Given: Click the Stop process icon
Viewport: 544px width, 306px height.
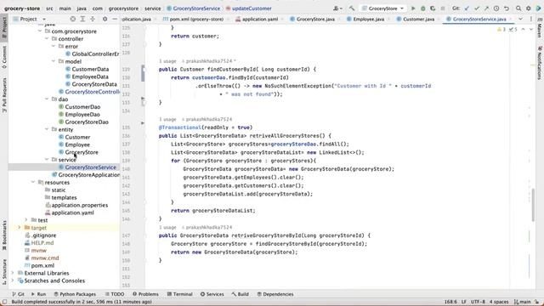Looking at the screenshot, I should tap(443, 8).
